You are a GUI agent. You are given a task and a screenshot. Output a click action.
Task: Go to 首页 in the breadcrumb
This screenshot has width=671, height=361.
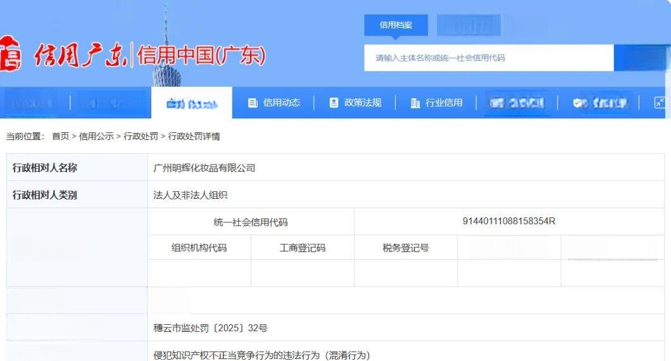60,136
